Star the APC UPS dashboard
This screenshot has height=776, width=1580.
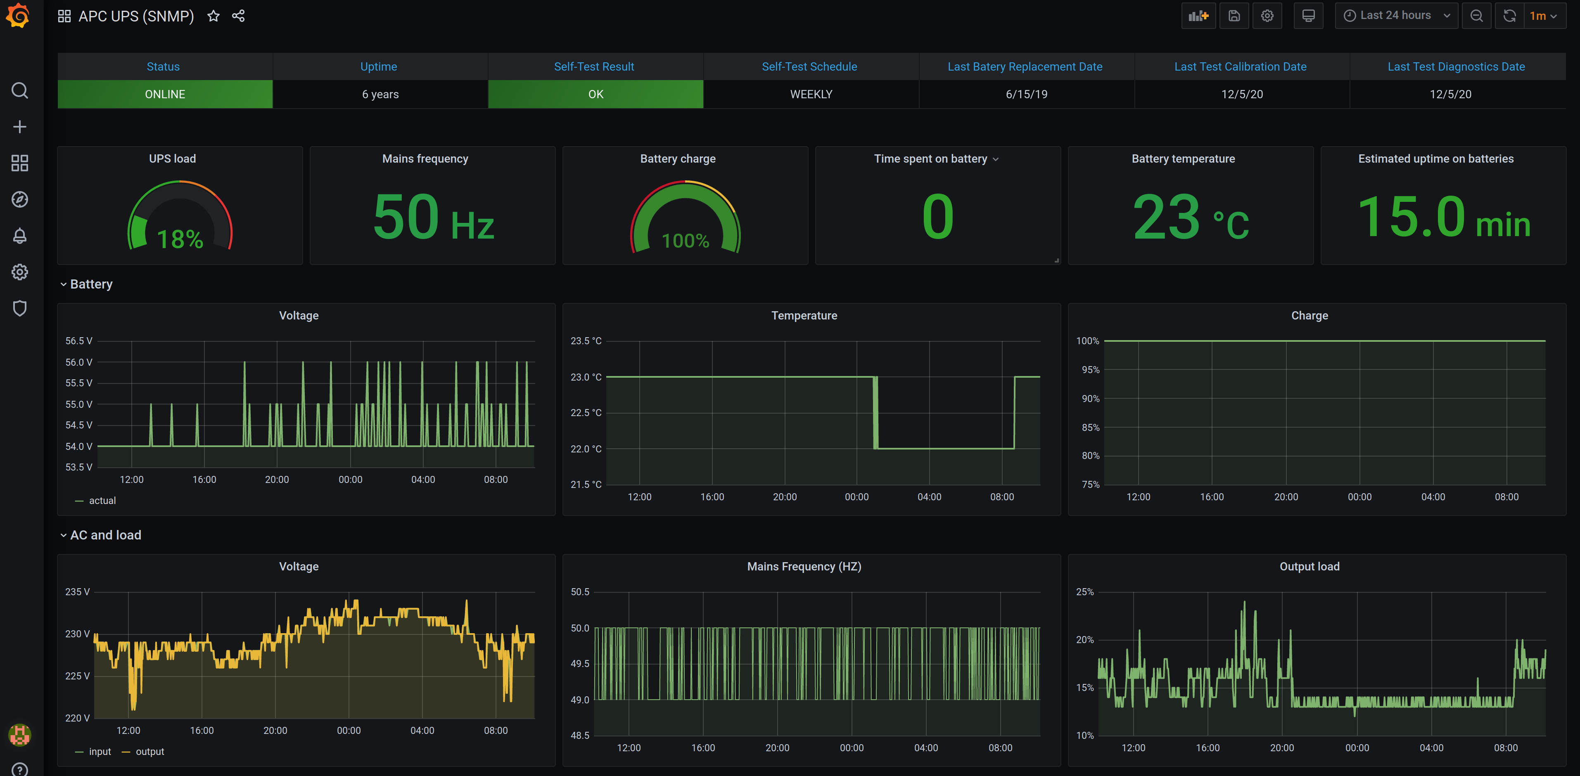pos(213,16)
